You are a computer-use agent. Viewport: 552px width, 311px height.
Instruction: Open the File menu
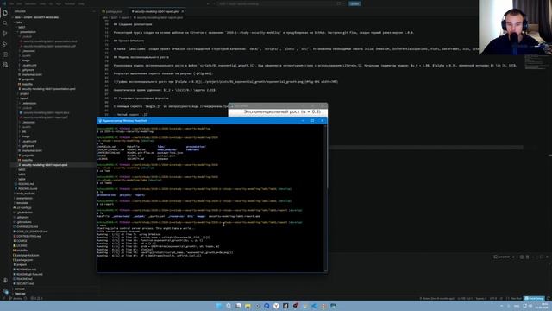[x=11, y=3]
